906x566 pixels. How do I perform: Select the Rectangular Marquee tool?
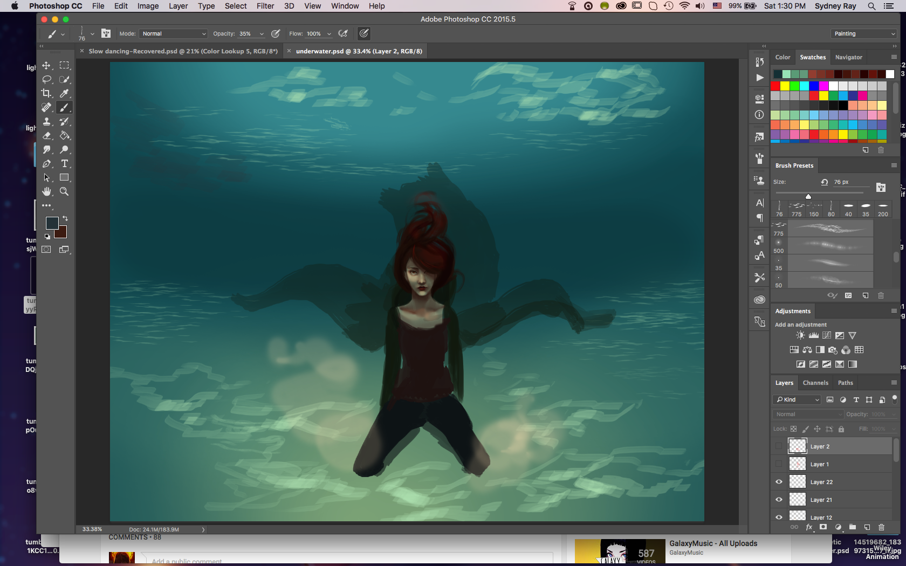64,65
